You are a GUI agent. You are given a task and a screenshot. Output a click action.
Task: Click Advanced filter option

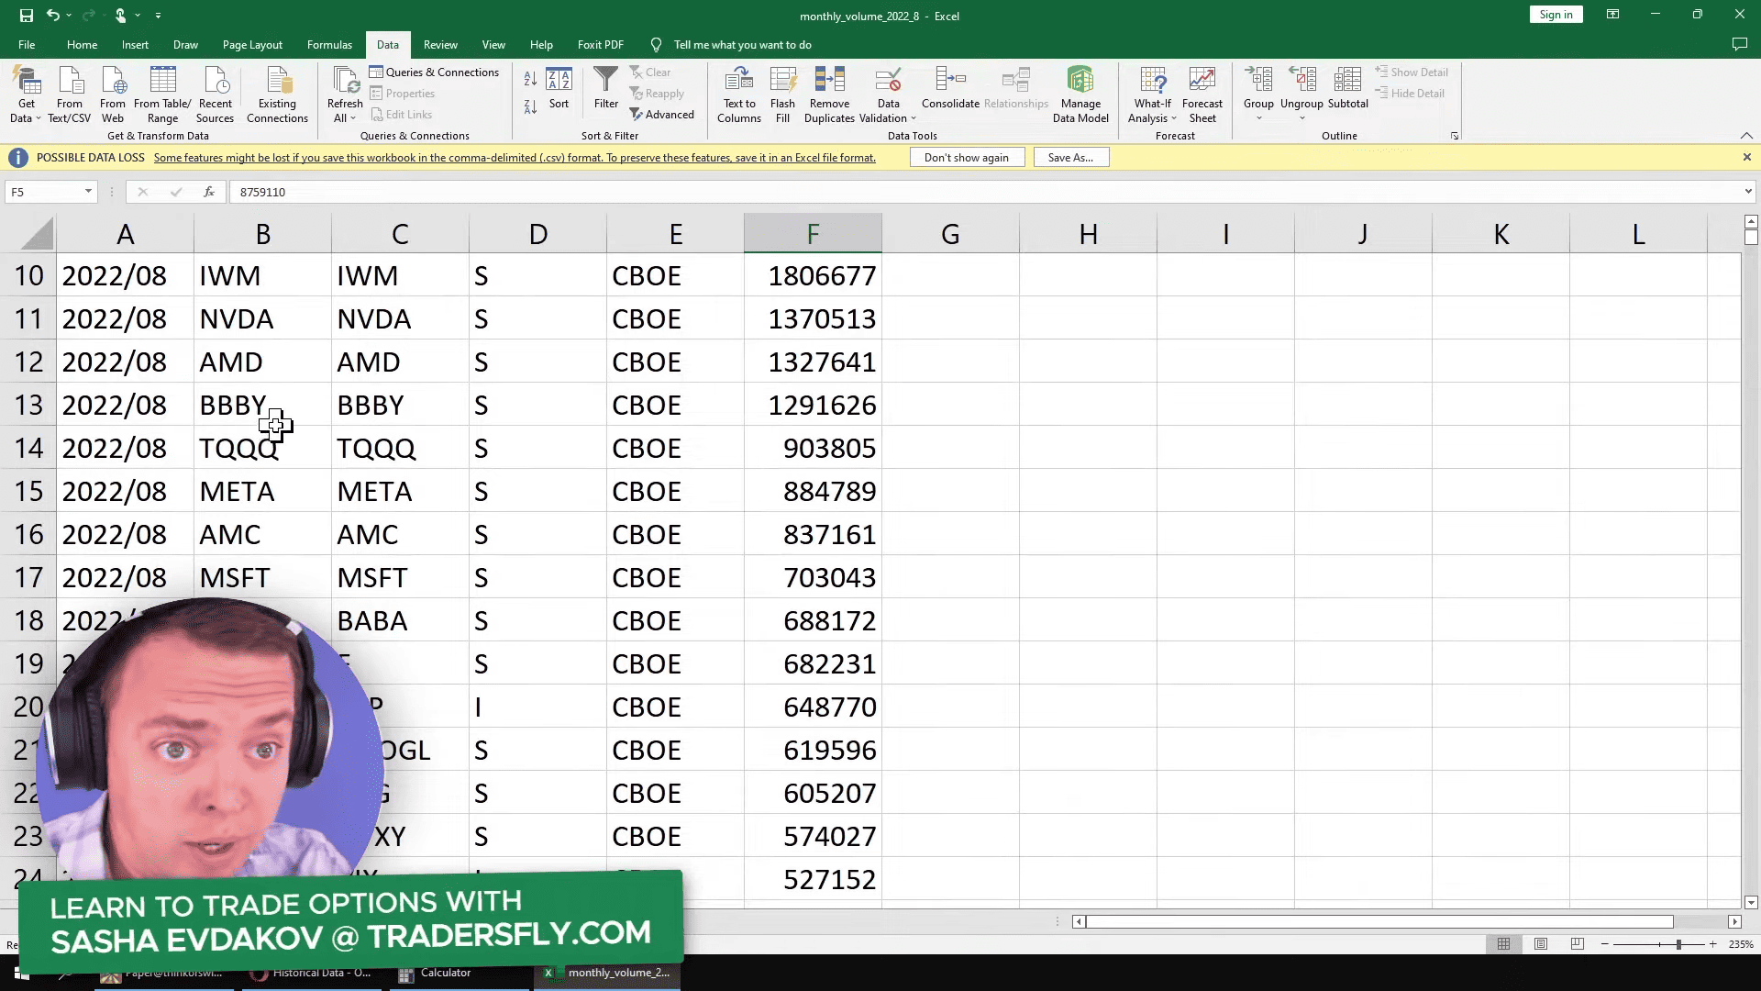pyautogui.click(x=661, y=115)
